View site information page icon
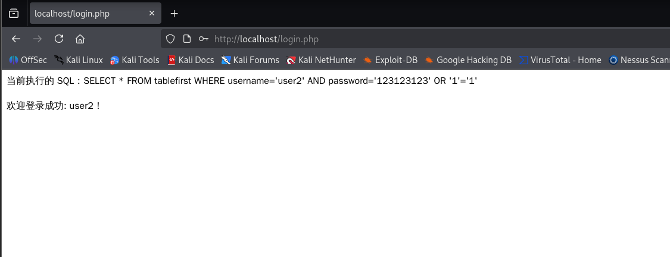 (187, 39)
